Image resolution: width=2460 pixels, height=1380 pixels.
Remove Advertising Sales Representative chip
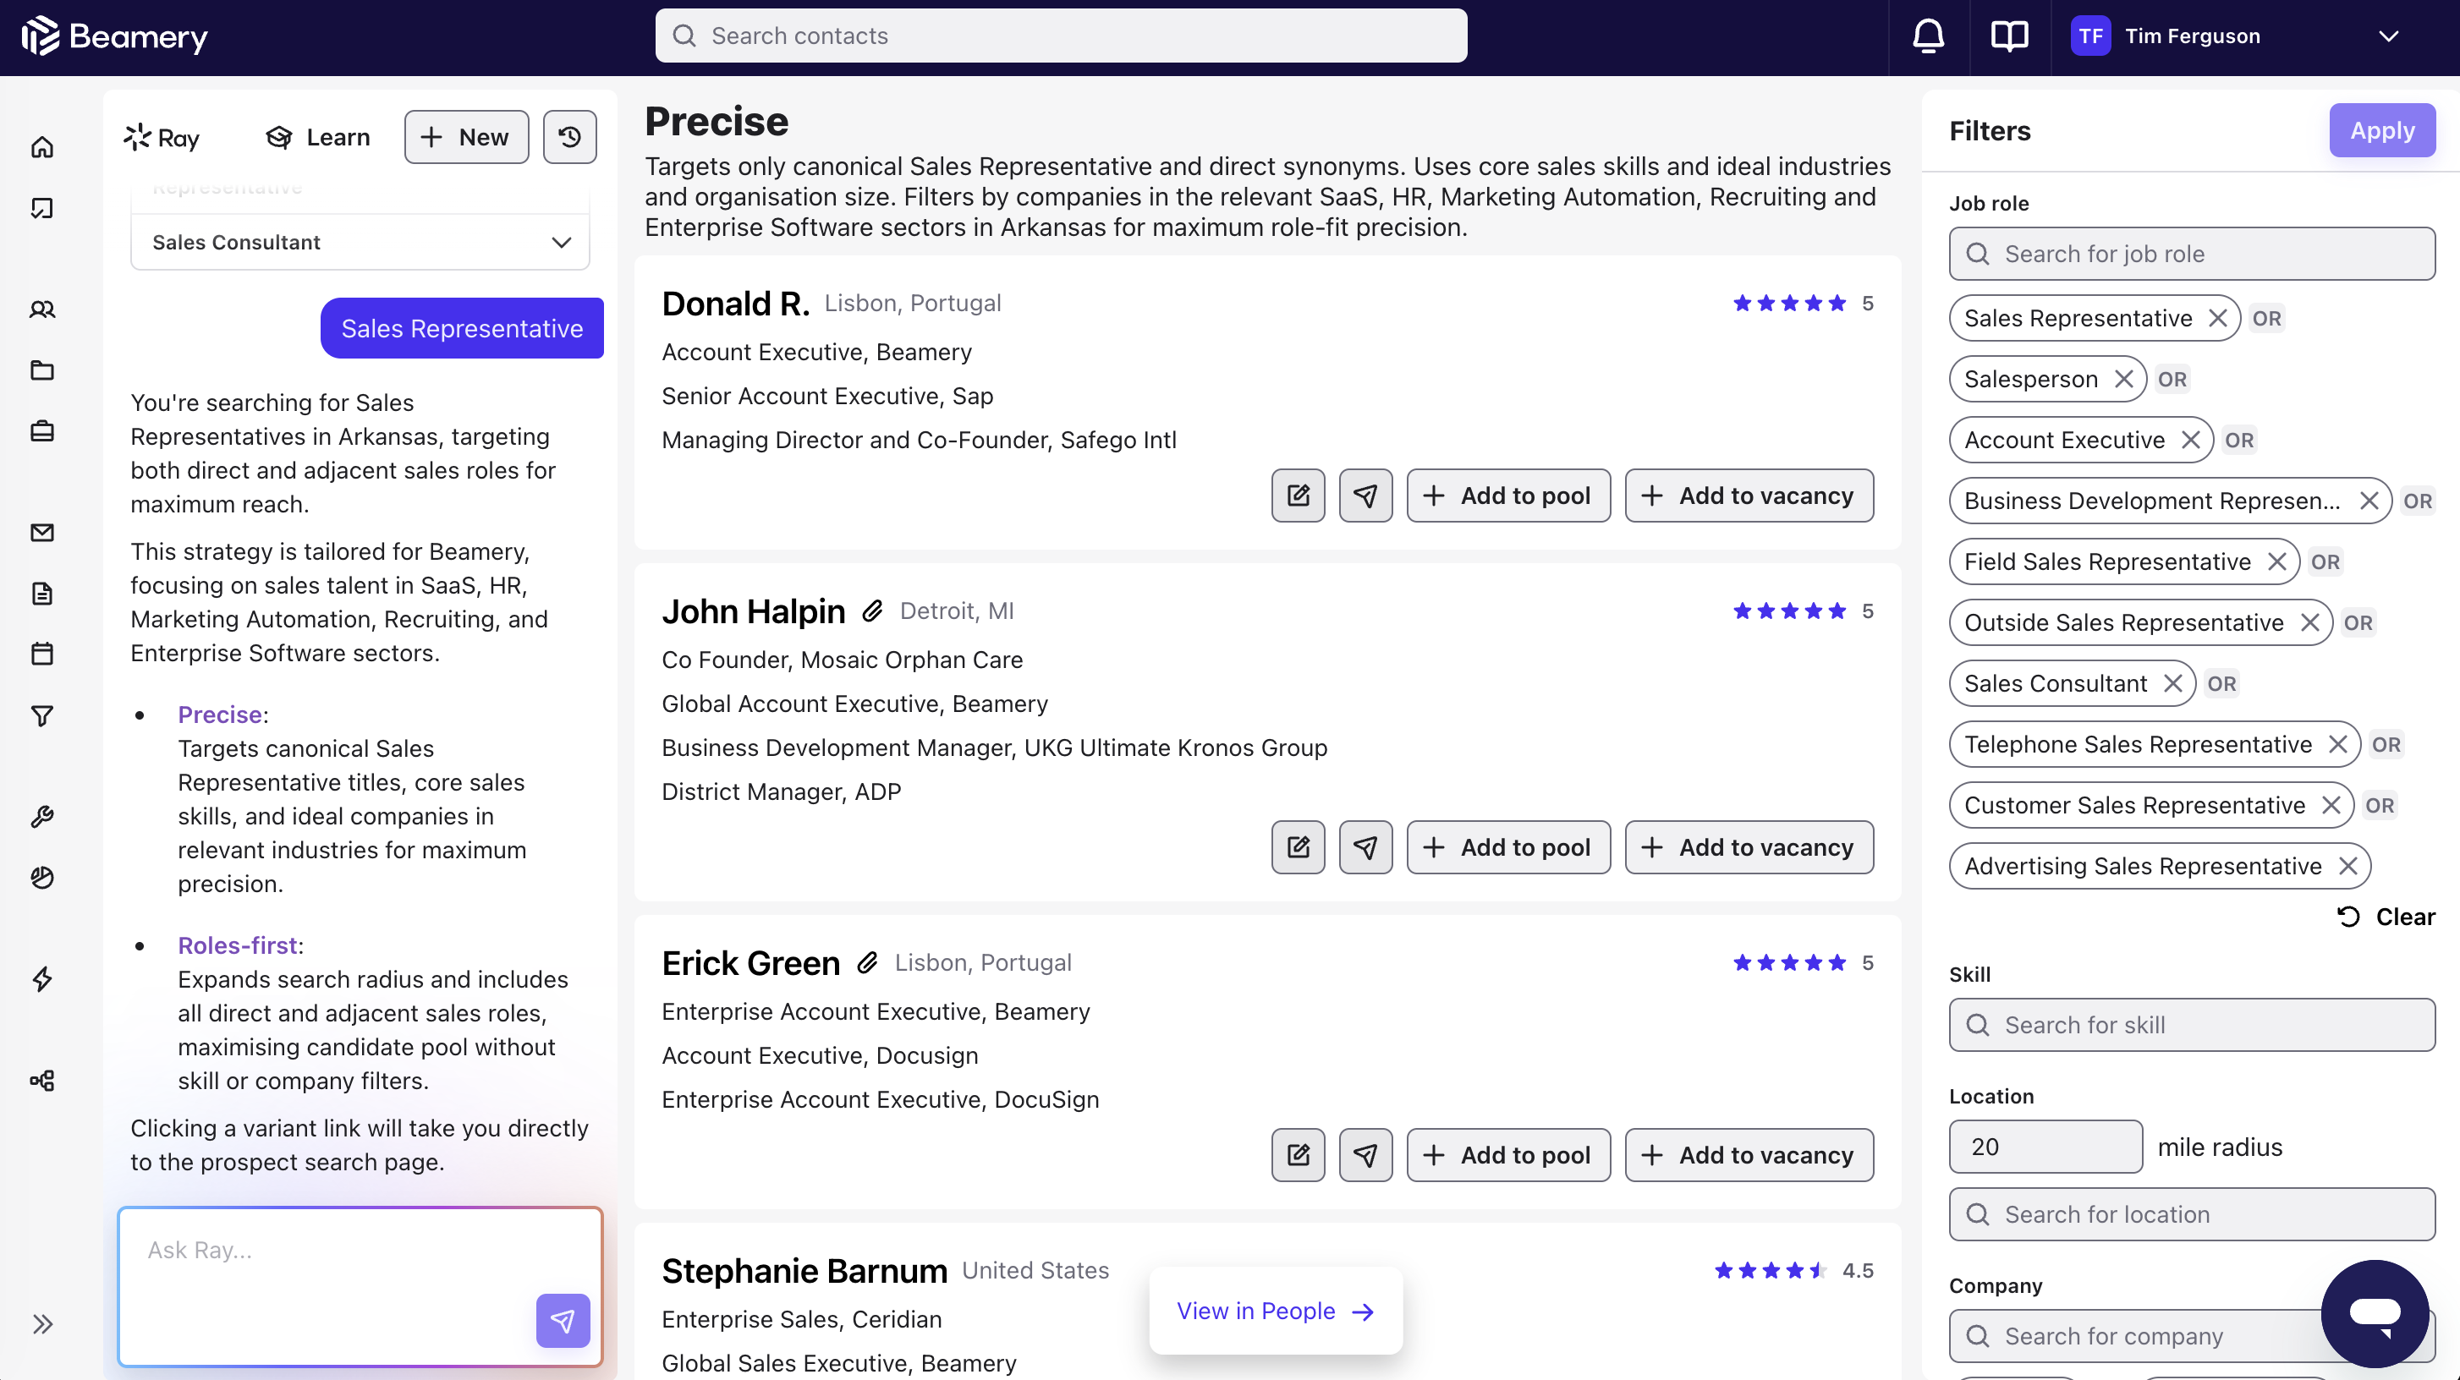coord(2348,866)
